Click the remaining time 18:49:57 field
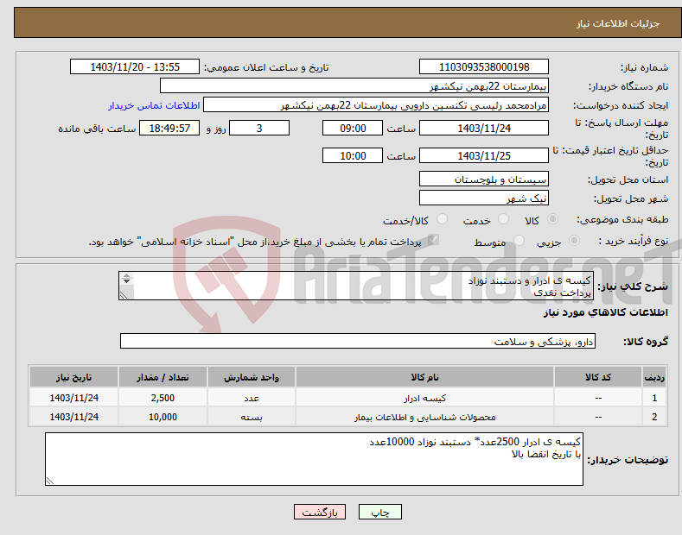Viewport: 682px width, 535px height. pyautogui.click(x=169, y=128)
